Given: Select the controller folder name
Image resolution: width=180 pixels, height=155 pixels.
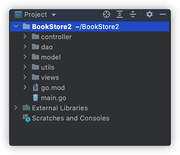Looking at the screenshot, I should (x=56, y=37).
